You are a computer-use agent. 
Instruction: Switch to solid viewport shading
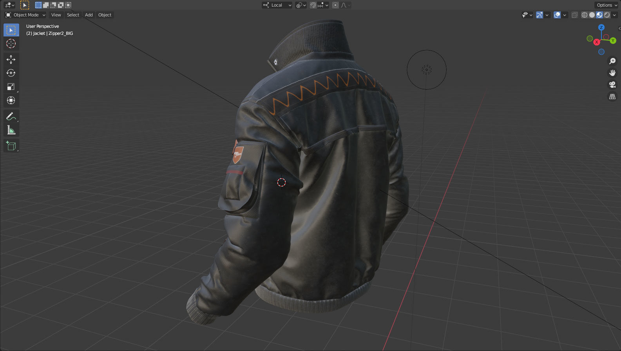pos(592,15)
